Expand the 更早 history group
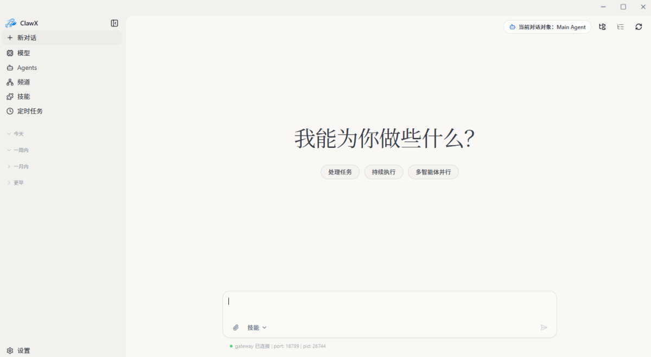Image resolution: width=651 pixels, height=357 pixels. click(15, 183)
